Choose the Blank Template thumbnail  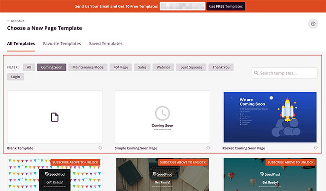pyautogui.click(x=55, y=117)
